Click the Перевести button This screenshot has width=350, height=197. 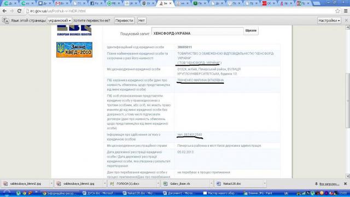click(x=124, y=21)
